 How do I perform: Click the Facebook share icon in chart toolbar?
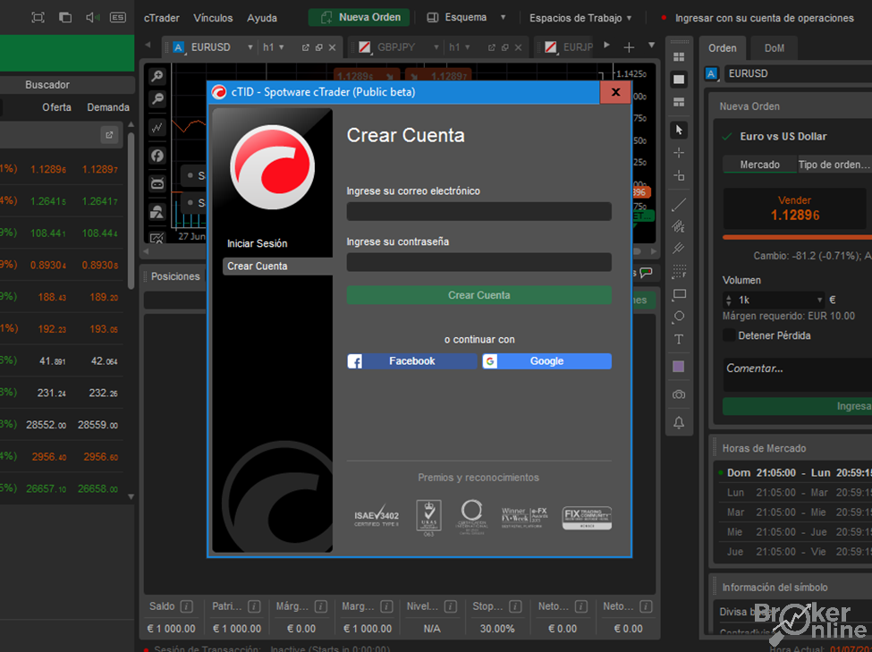[157, 156]
